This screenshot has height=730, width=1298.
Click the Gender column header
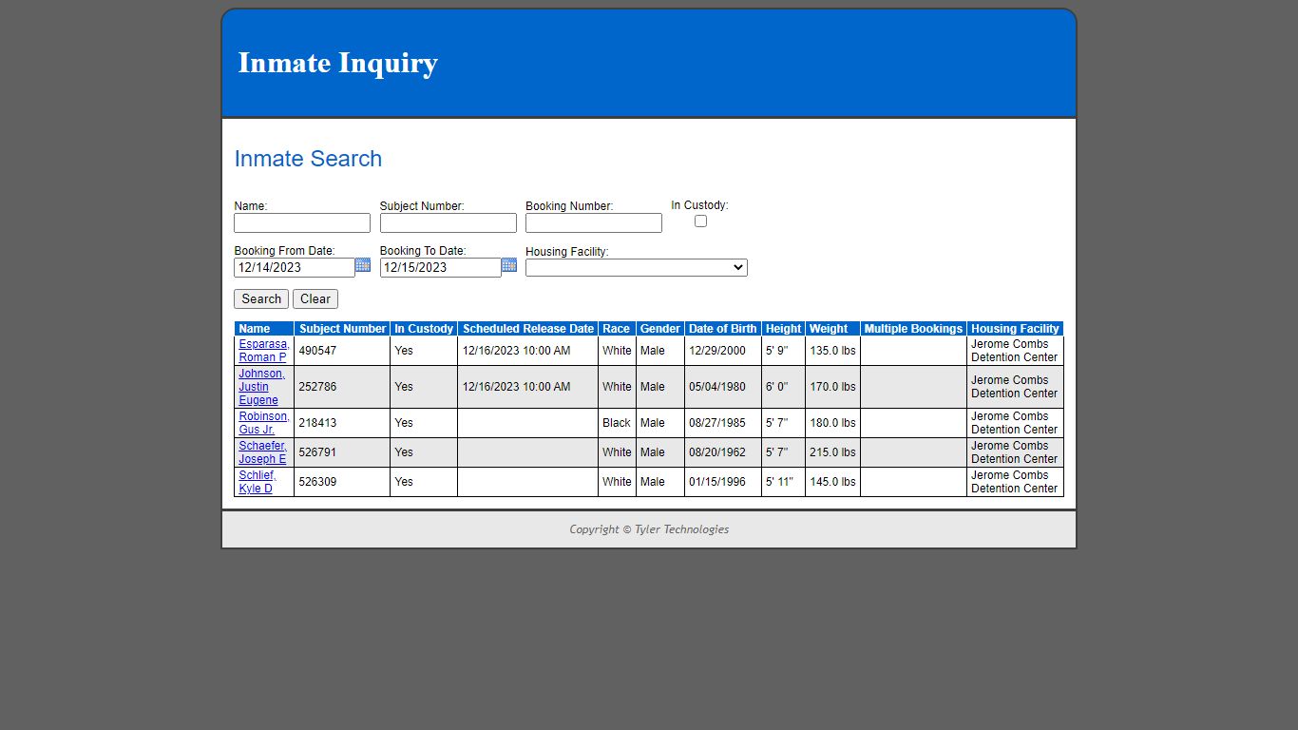[x=660, y=329]
